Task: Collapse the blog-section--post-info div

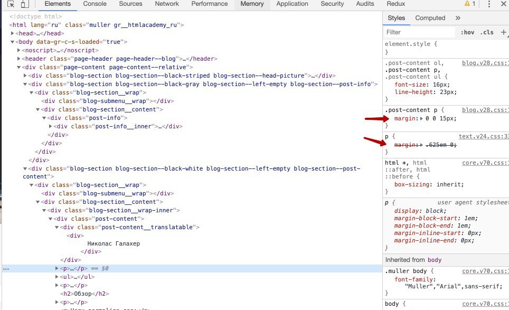Action: 25,84
